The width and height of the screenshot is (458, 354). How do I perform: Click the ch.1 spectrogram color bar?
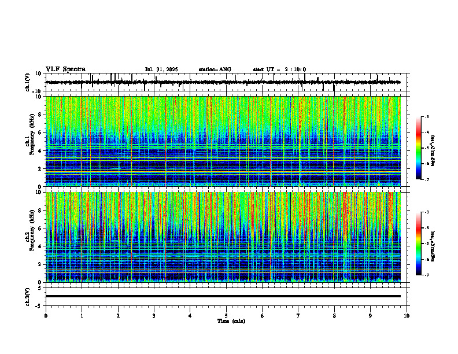[x=418, y=148]
